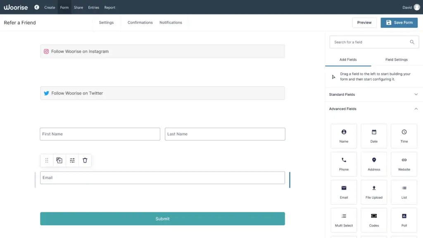This screenshot has height=238, width=423.
Task: Click the Follow Woorise on Twitter action
Action: (162, 93)
